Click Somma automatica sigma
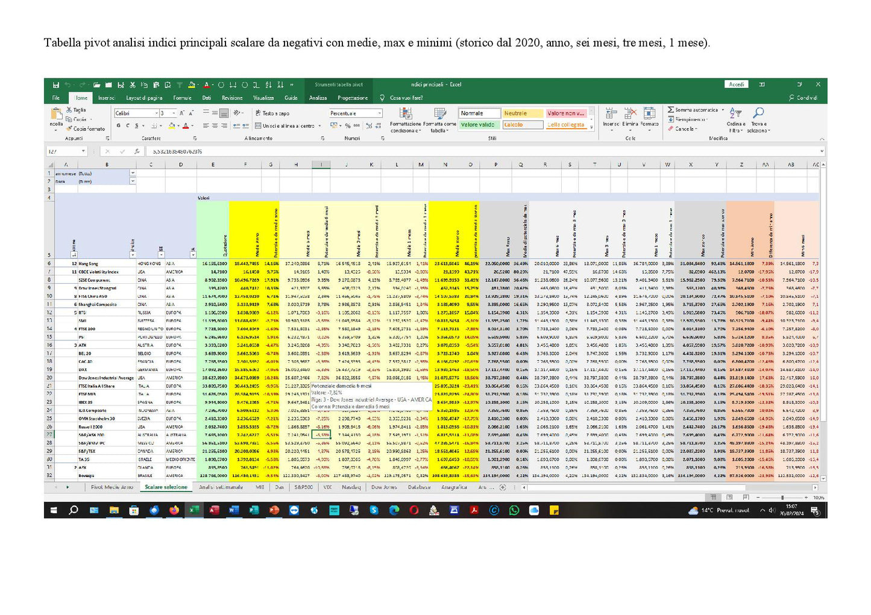The width and height of the screenshot is (871, 615). point(671,110)
